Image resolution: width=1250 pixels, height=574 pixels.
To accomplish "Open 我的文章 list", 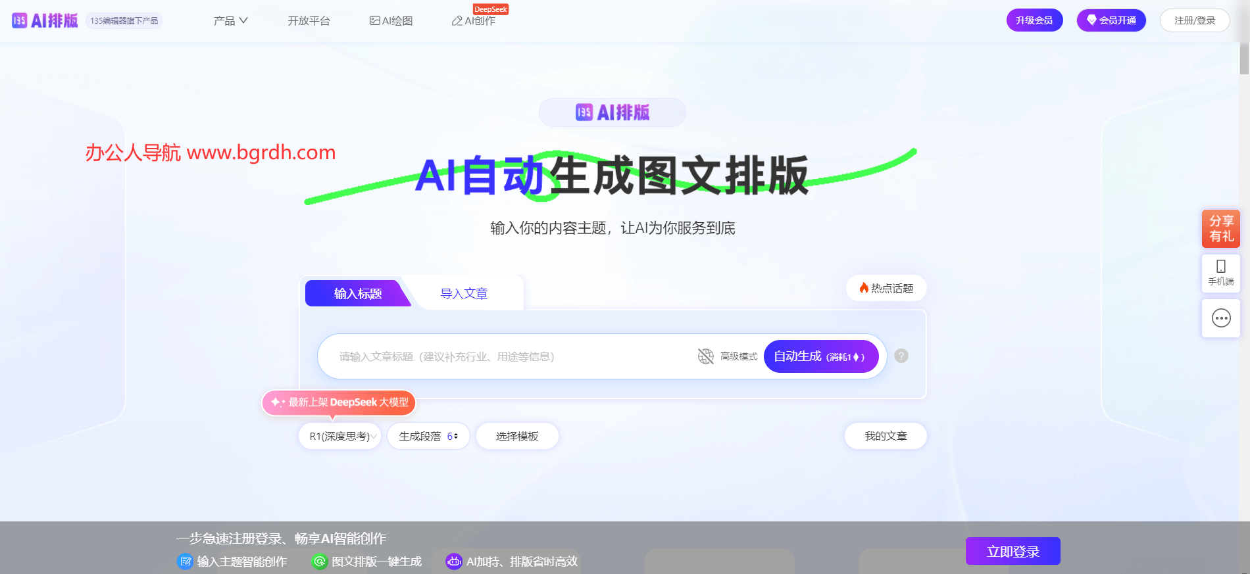I will [886, 436].
